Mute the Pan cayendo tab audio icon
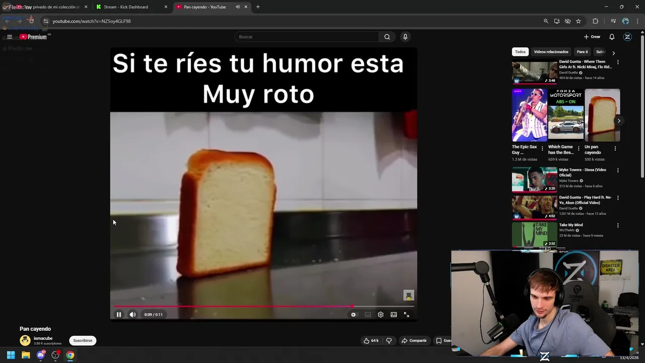This screenshot has width=645, height=363. [237, 7]
